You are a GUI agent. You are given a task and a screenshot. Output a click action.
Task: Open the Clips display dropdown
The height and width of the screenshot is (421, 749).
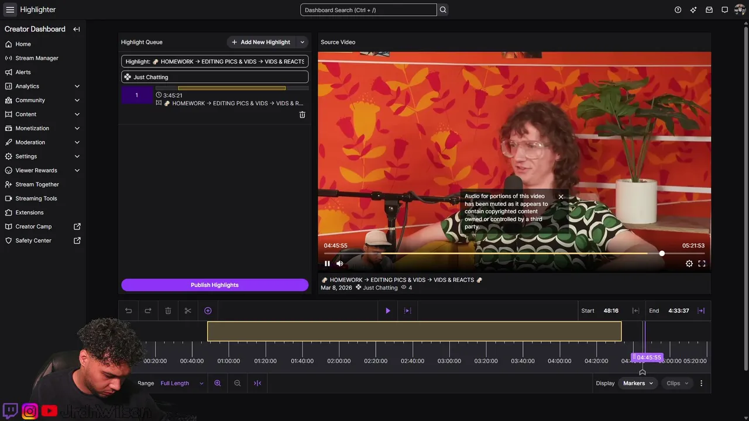[678, 383]
